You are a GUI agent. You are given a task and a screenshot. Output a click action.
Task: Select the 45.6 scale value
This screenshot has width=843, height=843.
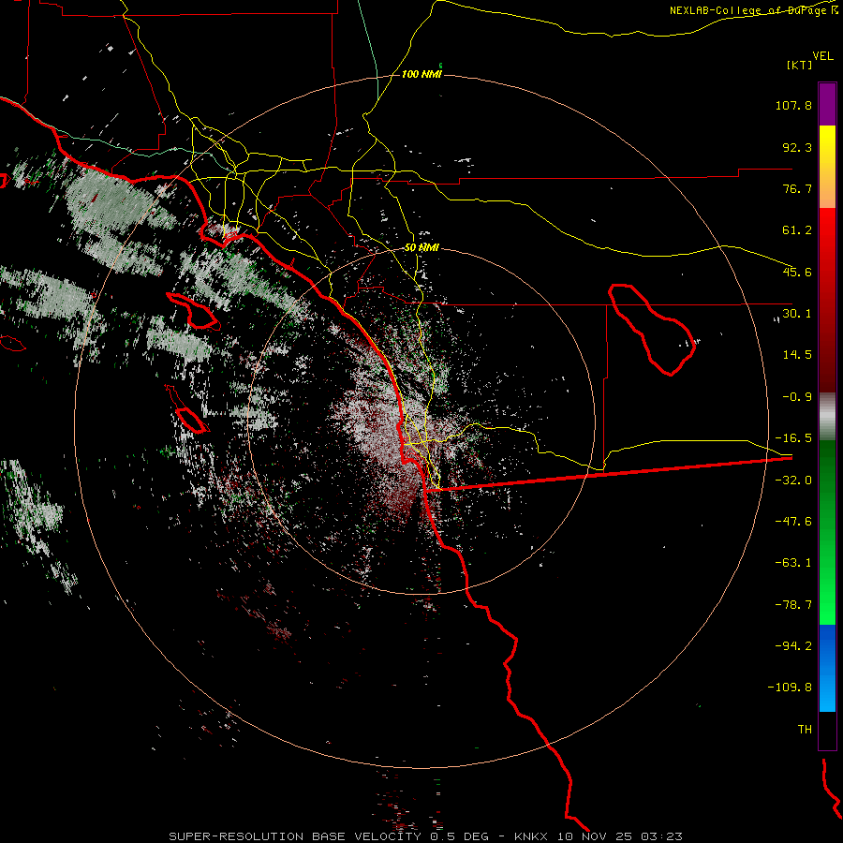coord(797,272)
